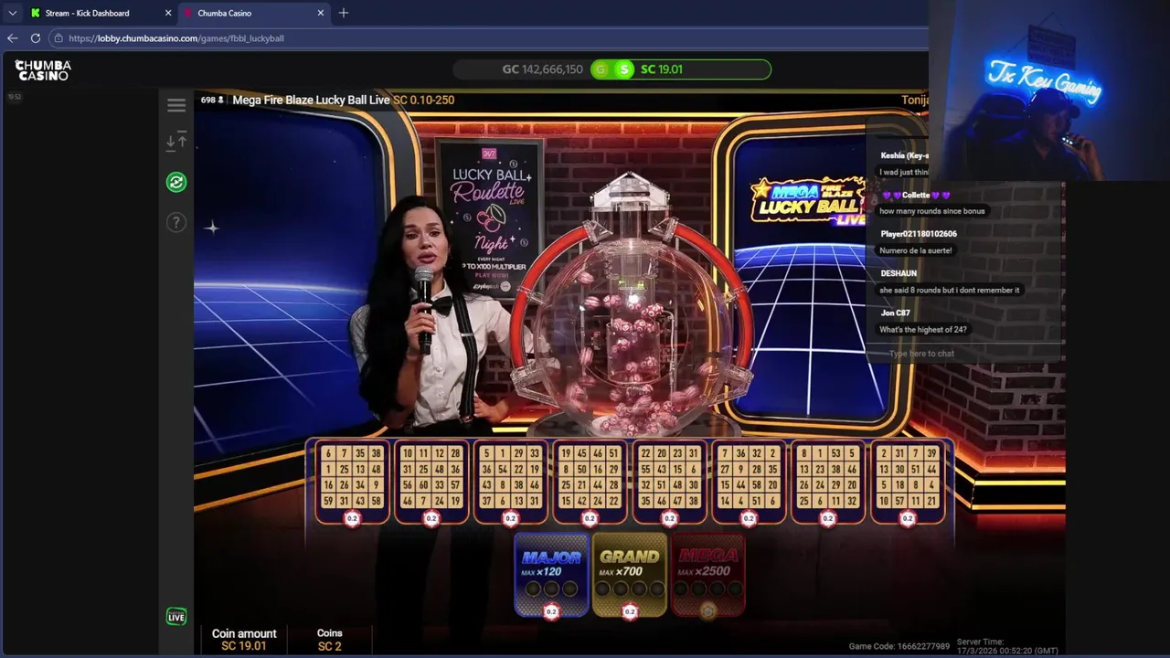Click the Lucky Ball Roulette Night poster
The height and width of the screenshot is (658, 1170).
491,218
